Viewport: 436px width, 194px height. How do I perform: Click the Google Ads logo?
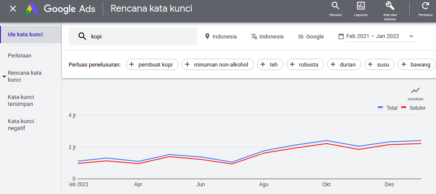[32, 9]
